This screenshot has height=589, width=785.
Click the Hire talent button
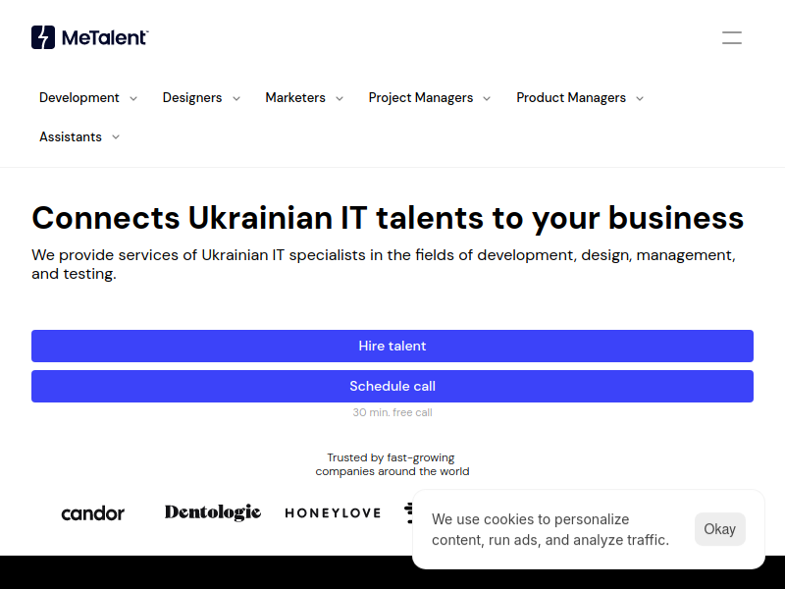click(392, 347)
